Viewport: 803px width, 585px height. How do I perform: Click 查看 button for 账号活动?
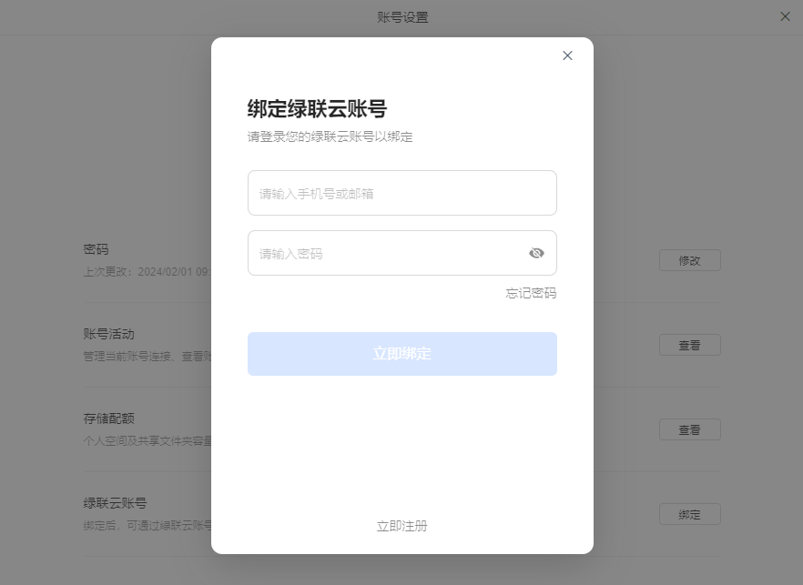(690, 345)
